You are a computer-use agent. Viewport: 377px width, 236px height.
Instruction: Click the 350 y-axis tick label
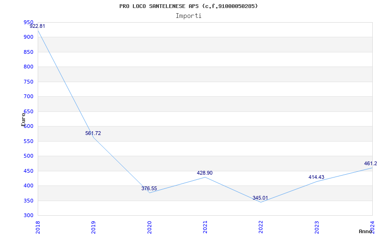click(x=28, y=201)
